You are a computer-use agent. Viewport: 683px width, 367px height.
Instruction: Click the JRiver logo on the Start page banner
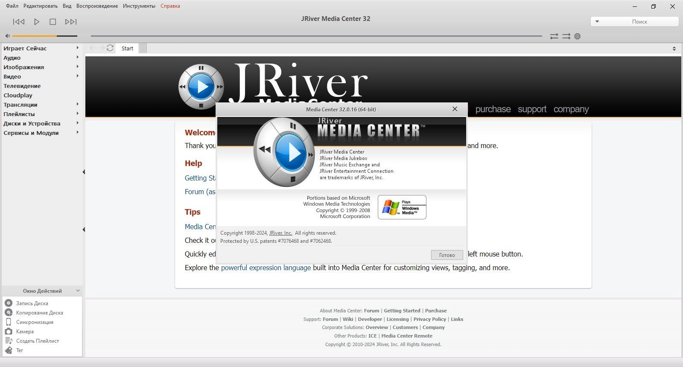click(273, 86)
